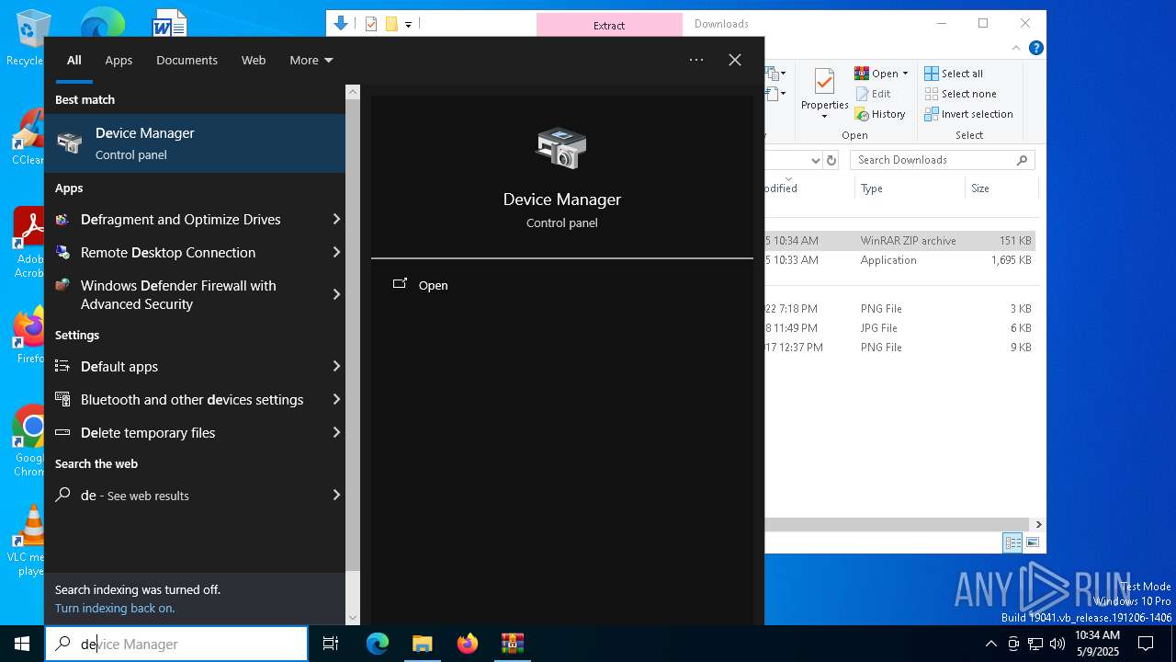This screenshot has width=1176, height=662.
Task: Click the Windows Start button
Action: (x=22, y=644)
